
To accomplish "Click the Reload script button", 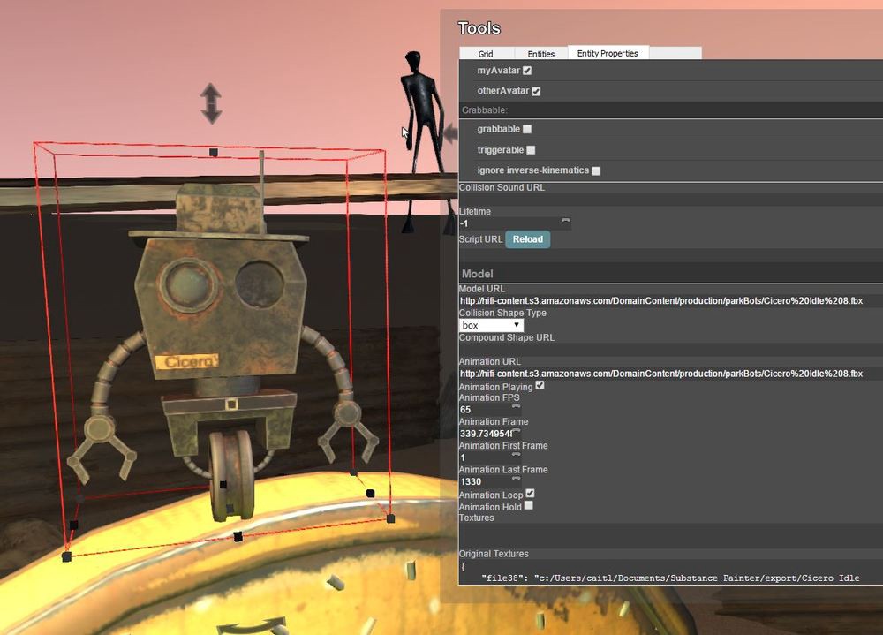I will pyautogui.click(x=528, y=239).
